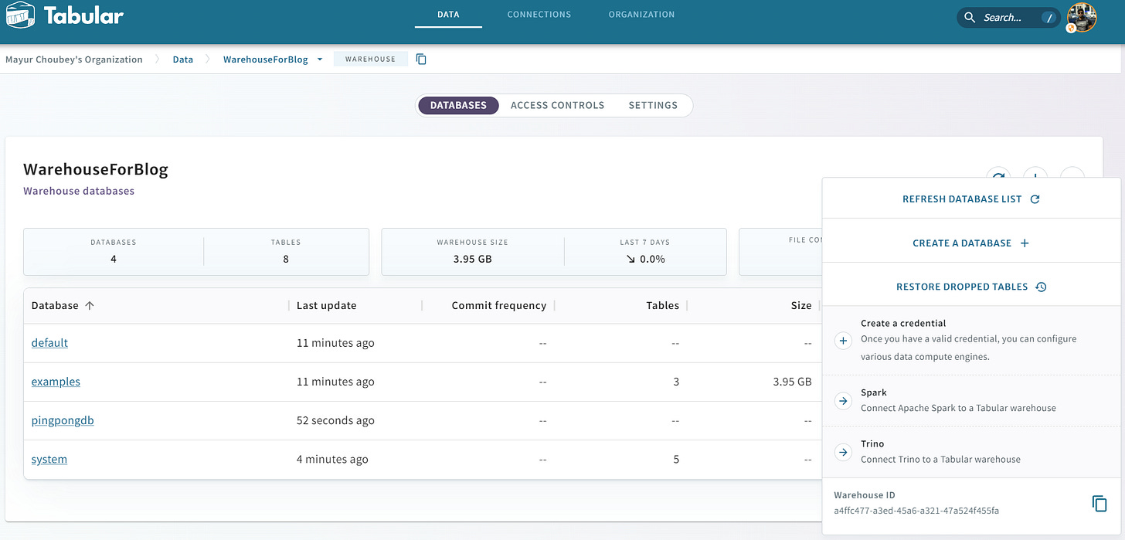Click '11 minutes ago' in examples row
The height and width of the screenshot is (540, 1125).
(x=335, y=382)
